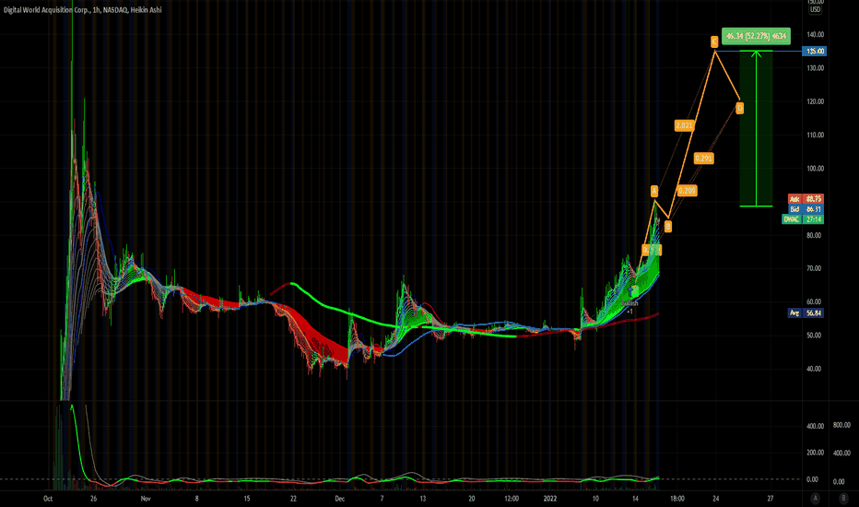Screen dimensions: 859x507
Task: Click the 140.00 price axis value
Action: pyautogui.click(x=815, y=34)
